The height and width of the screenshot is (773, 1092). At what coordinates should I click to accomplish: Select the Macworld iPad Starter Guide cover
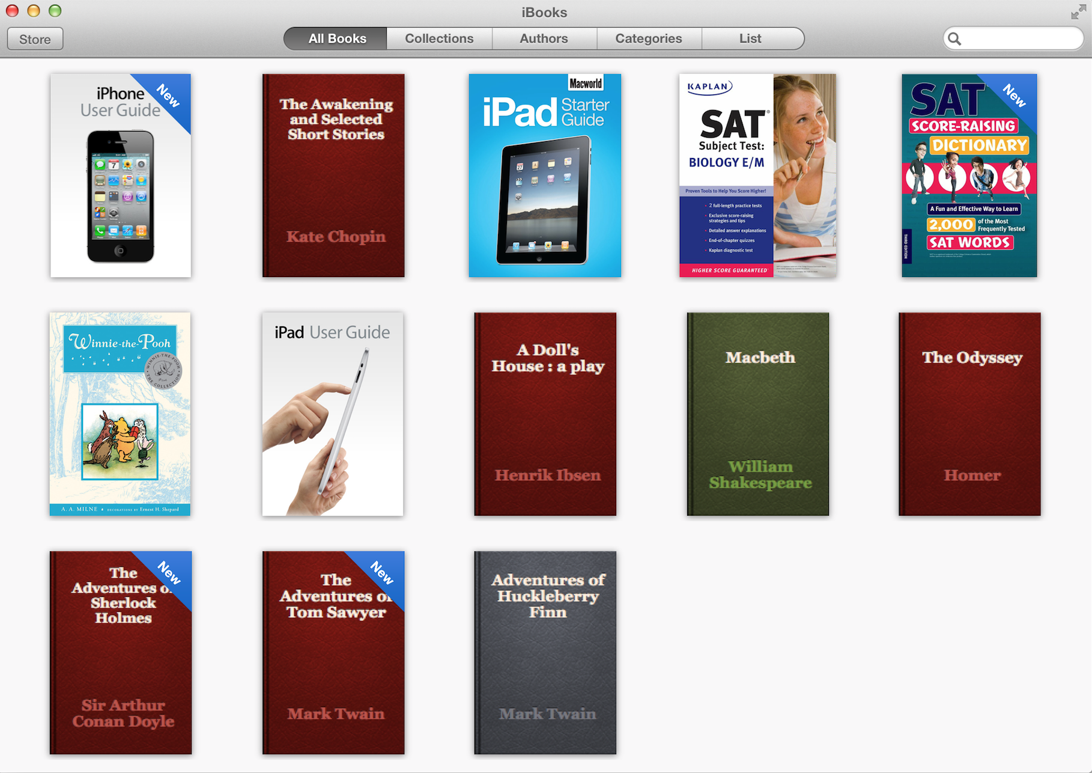pos(545,176)
